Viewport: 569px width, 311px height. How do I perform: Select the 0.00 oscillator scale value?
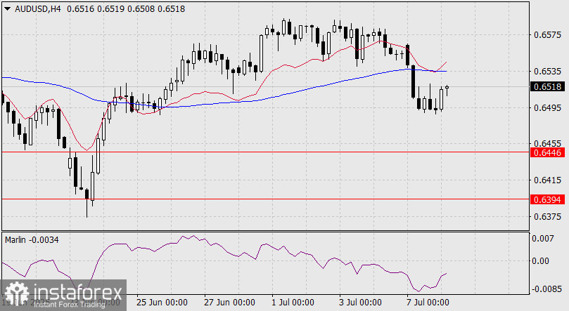click(x=540, y=261)
